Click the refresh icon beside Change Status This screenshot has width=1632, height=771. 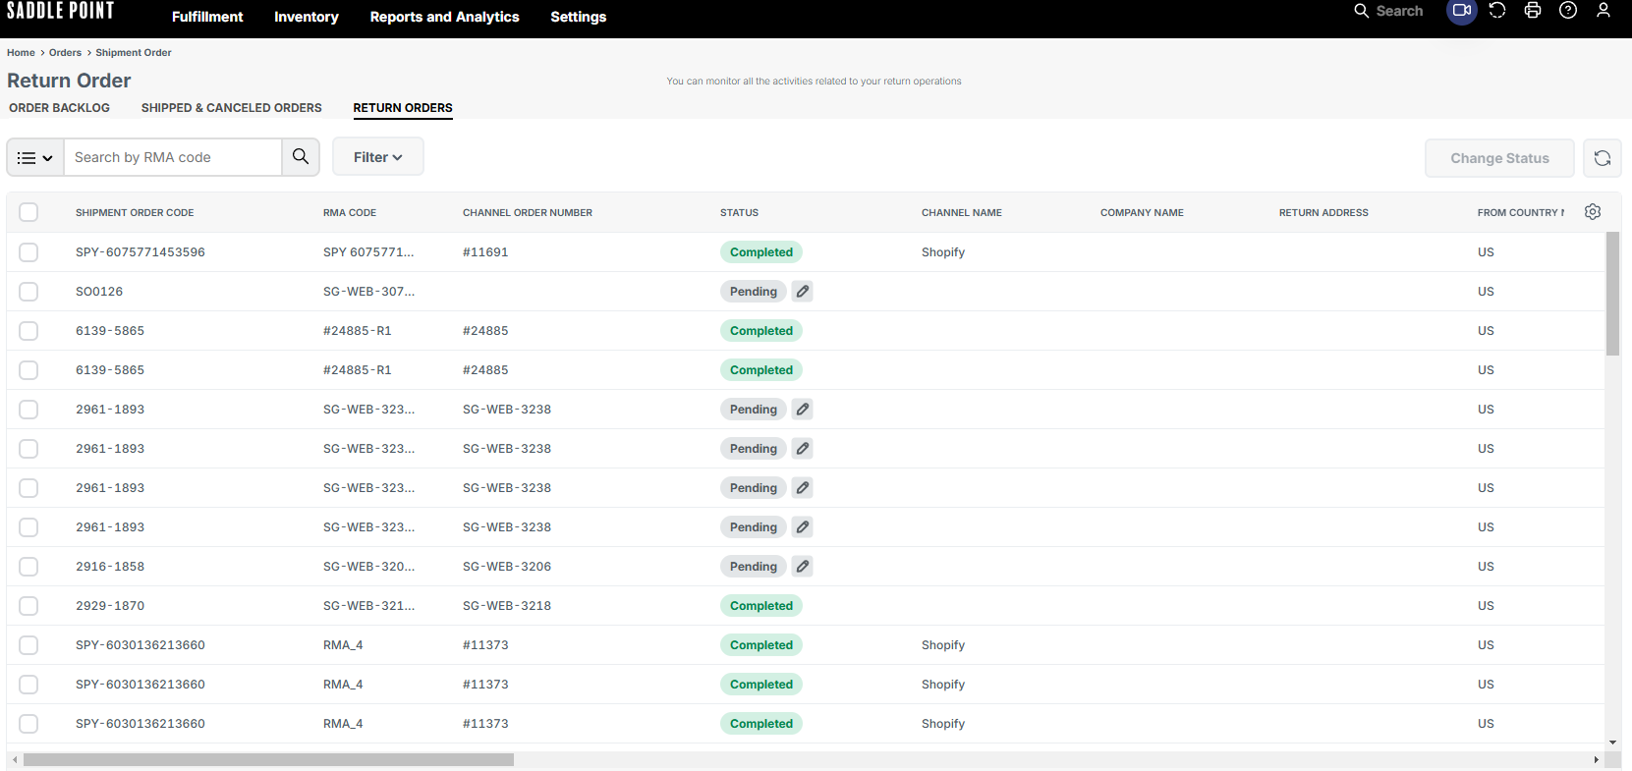coord(1602,158)
